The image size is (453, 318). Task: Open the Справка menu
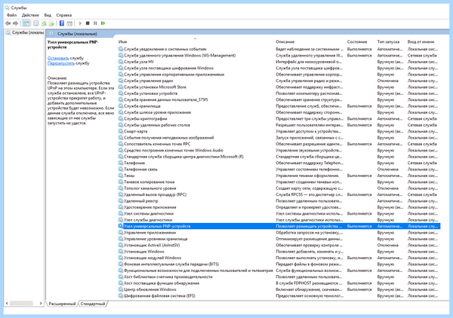64,15
